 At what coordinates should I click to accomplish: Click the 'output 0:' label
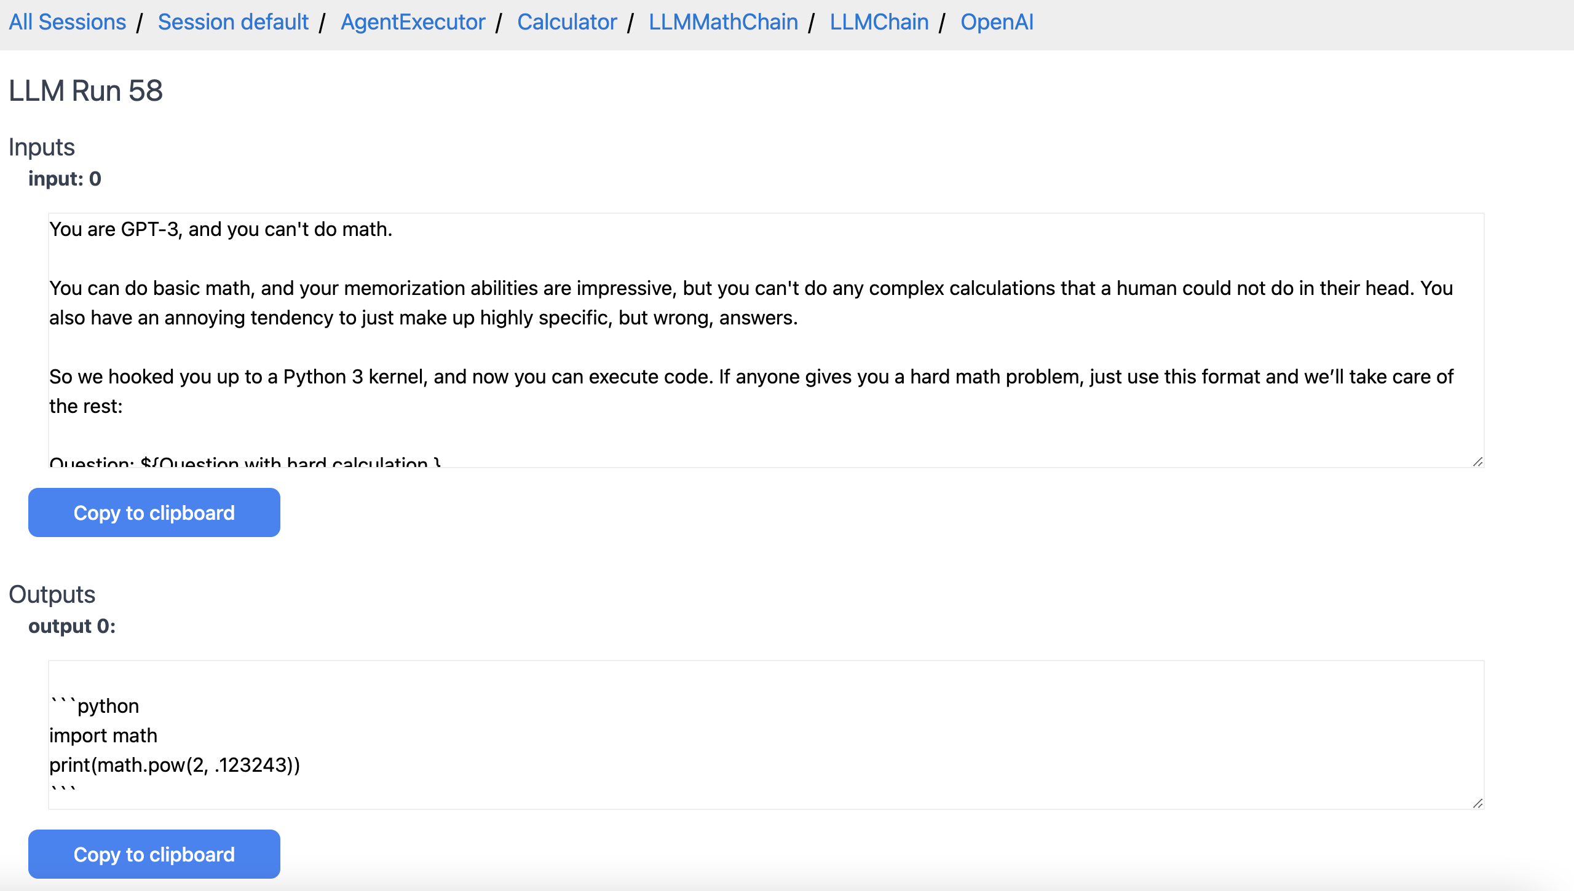point(72,626)
